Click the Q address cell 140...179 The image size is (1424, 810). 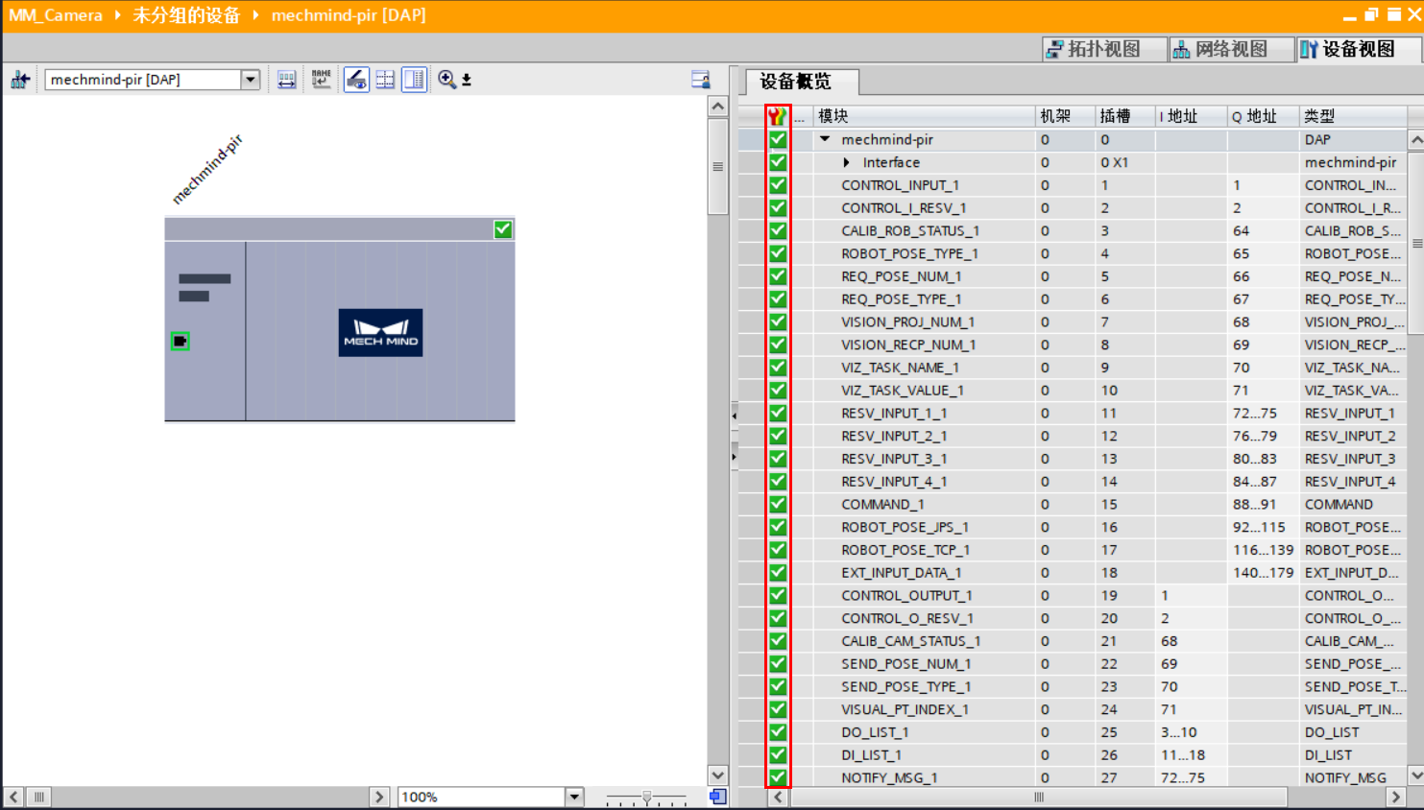[1263, 573]
